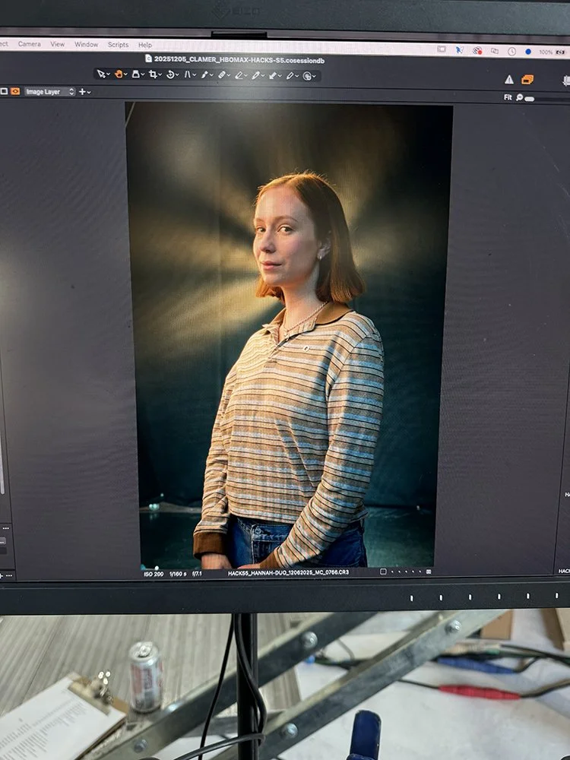Open Screen Mirroring icon in menu bar
The width and height of the screenshot is (570, 760).
click(495, 50)
